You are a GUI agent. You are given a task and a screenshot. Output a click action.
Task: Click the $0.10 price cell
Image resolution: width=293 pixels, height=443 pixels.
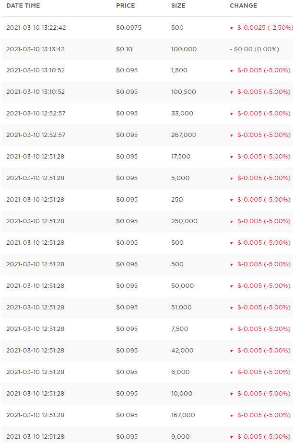124,49
